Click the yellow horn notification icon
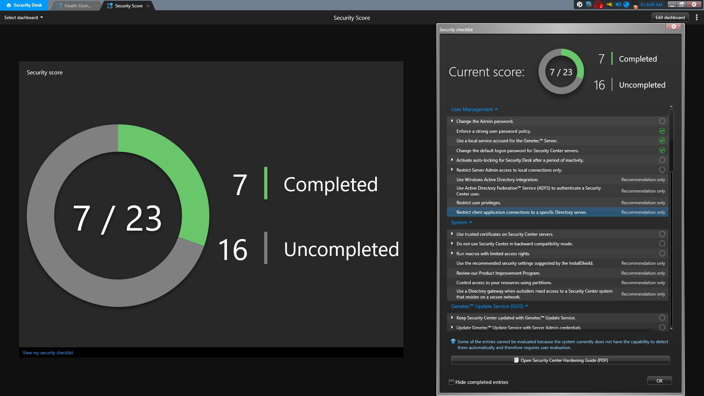Viewport: 704px width, 396px height. point(609,5)
